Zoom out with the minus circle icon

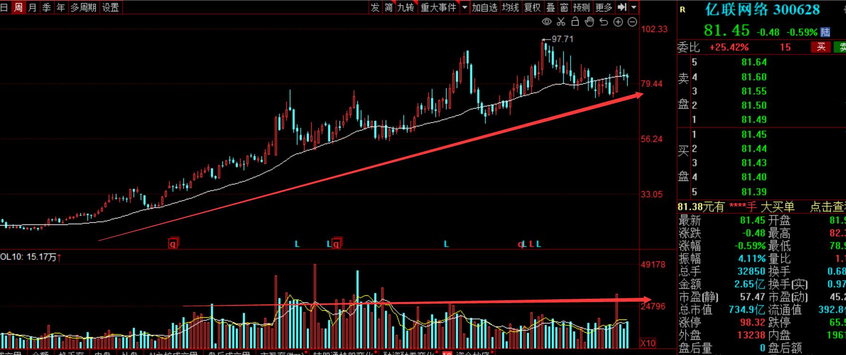(632, 22)
